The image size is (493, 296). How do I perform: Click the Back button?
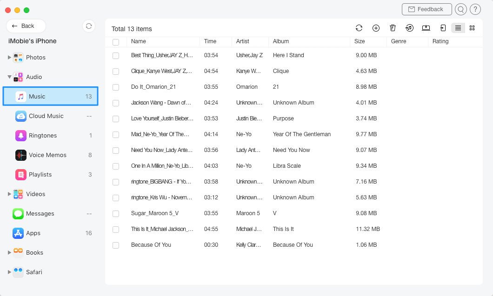pos(26,26)
